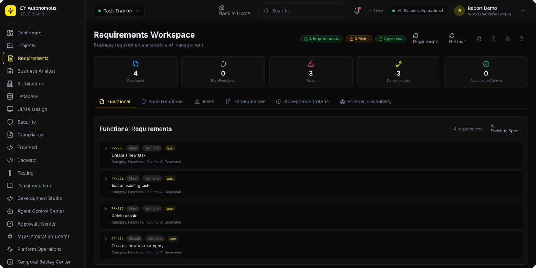
Task: Open the notifications bell
Action: 357,11
